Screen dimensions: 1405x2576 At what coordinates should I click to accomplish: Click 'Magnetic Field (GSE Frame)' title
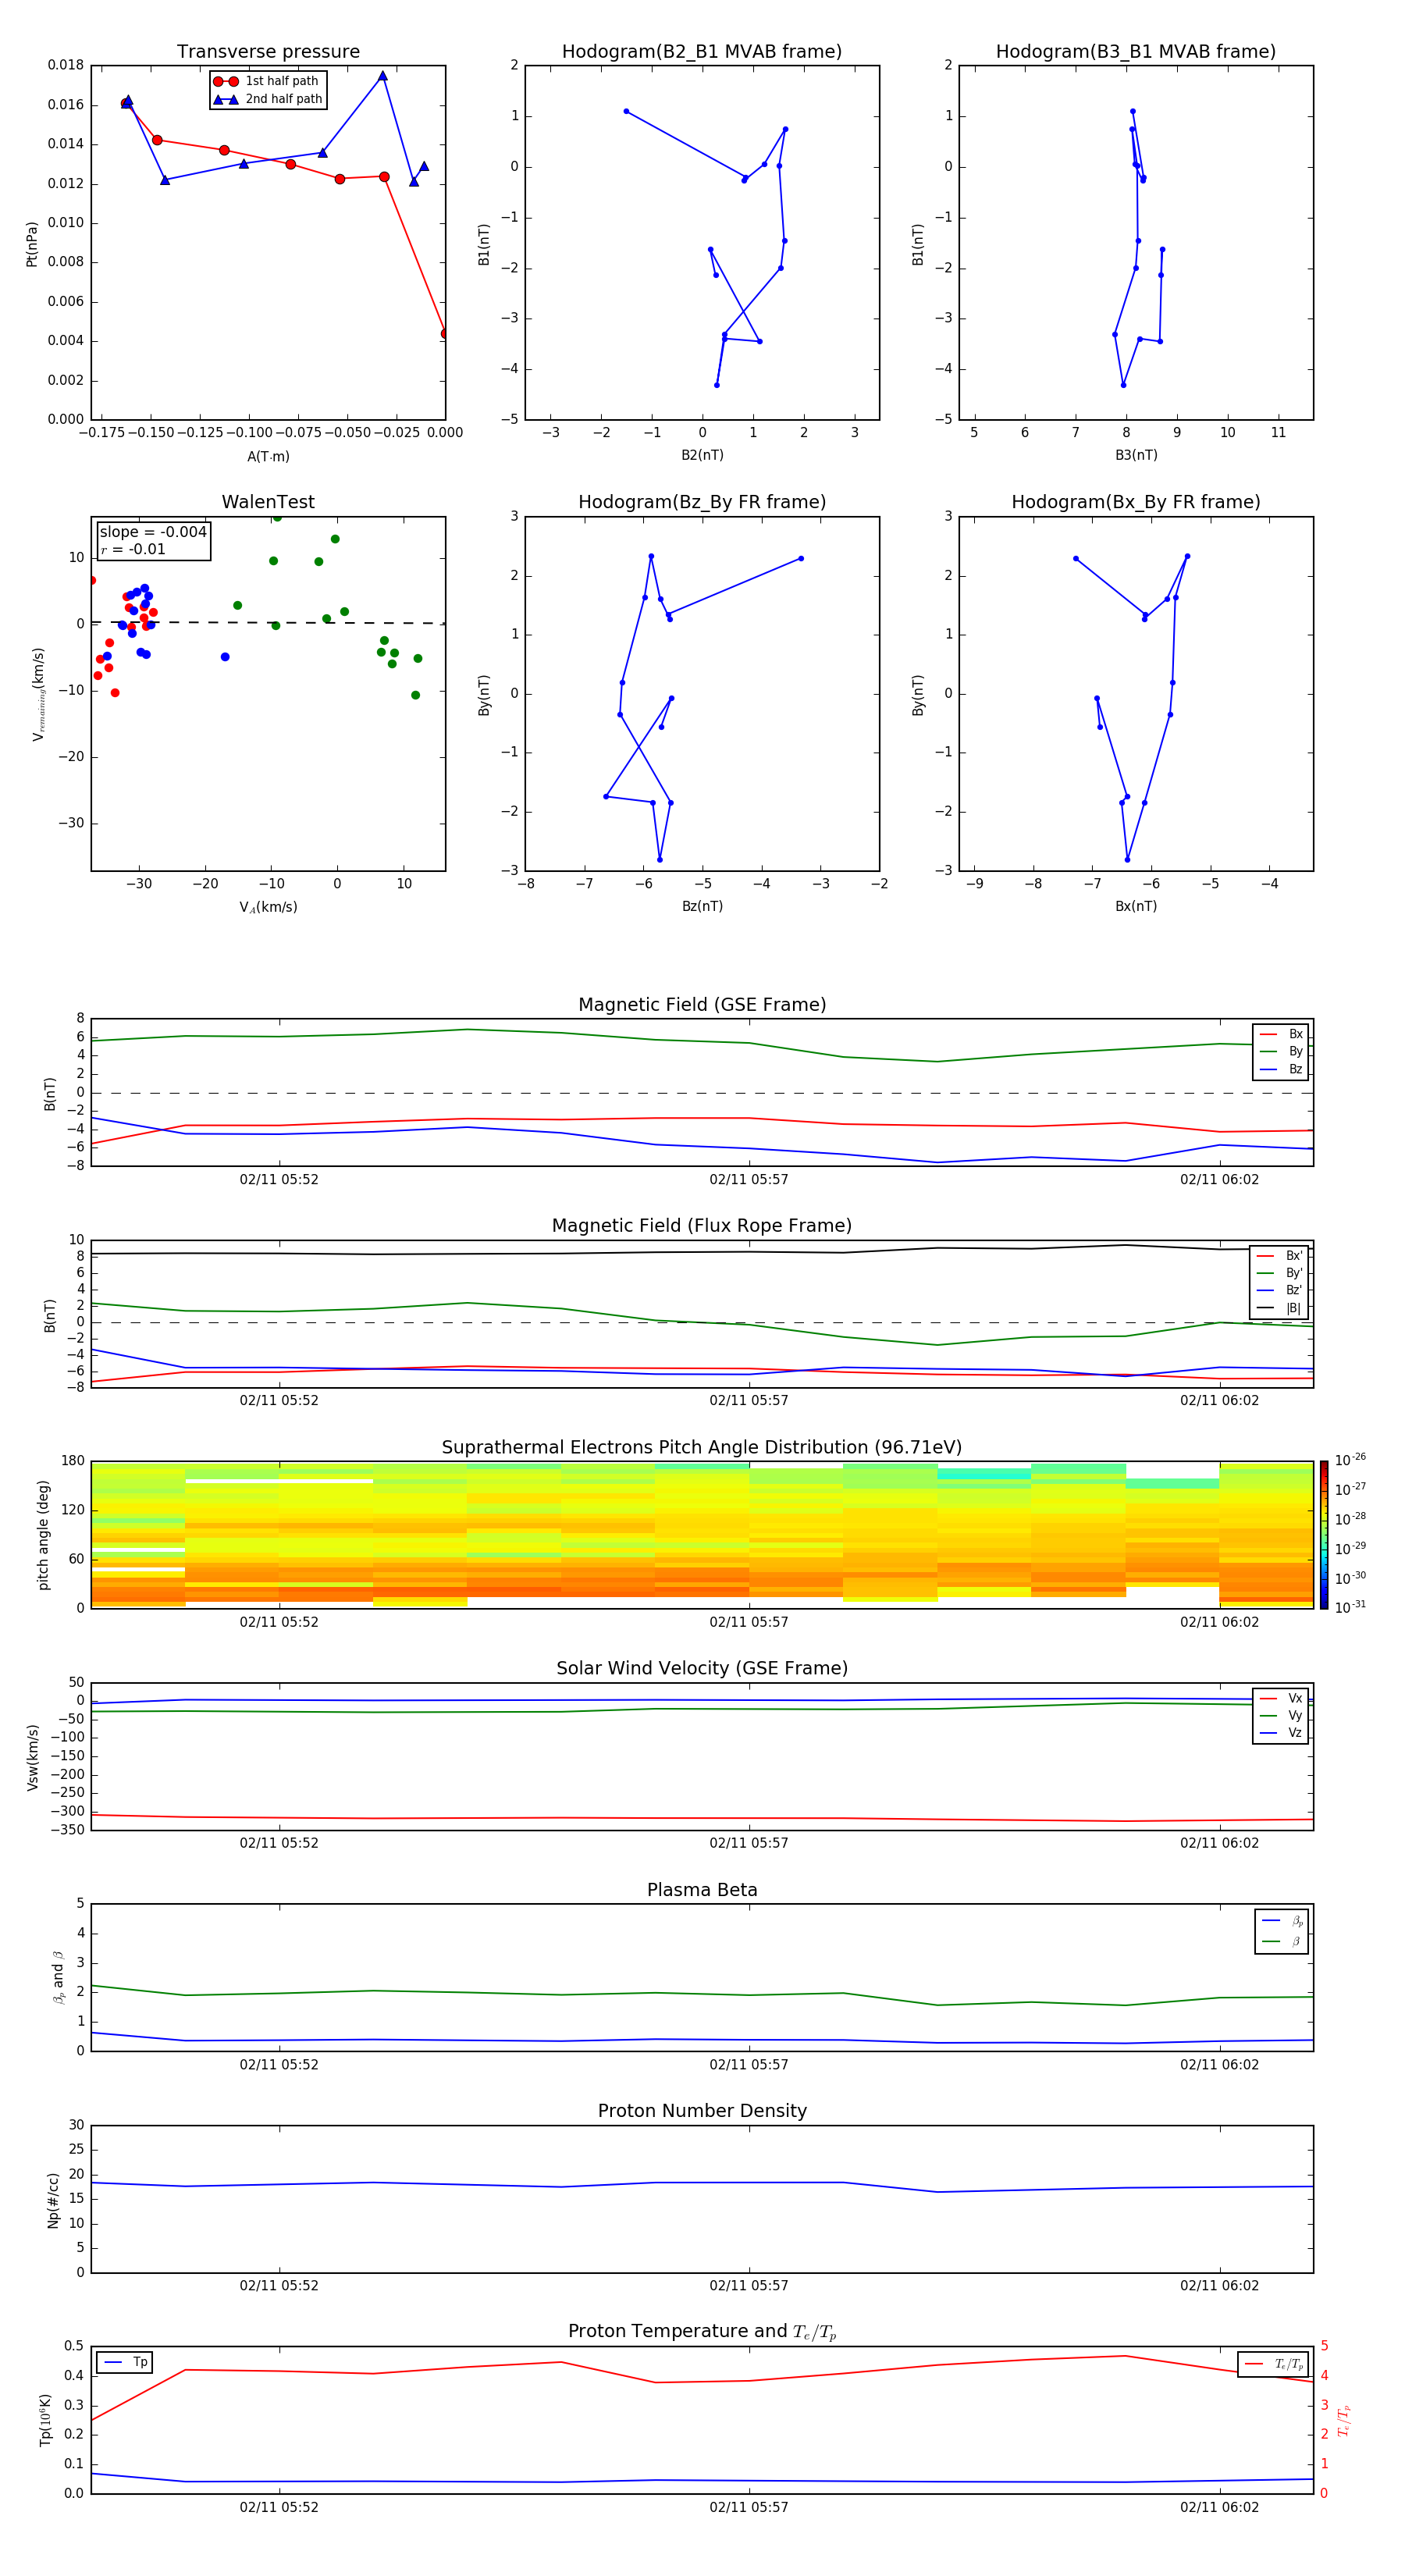coord(702,1005)
